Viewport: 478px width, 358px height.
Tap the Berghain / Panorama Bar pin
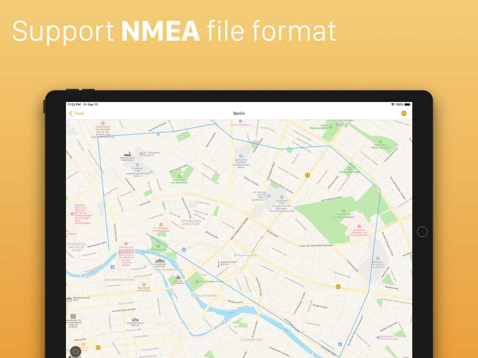pos(378,337)
